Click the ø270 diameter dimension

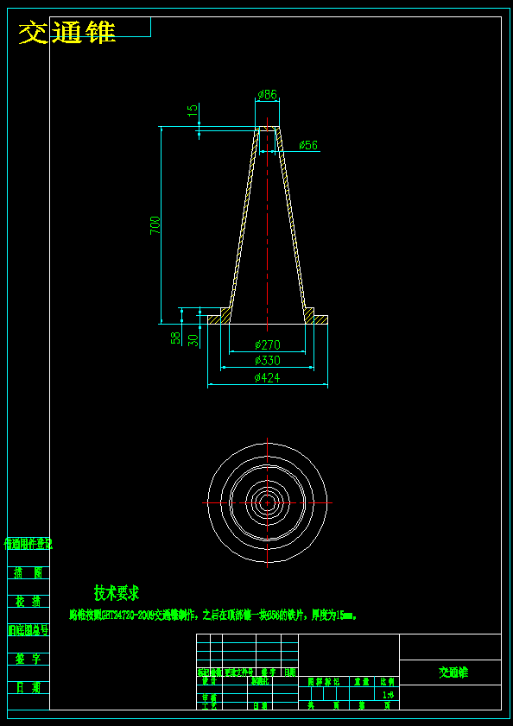pos(268,345)
